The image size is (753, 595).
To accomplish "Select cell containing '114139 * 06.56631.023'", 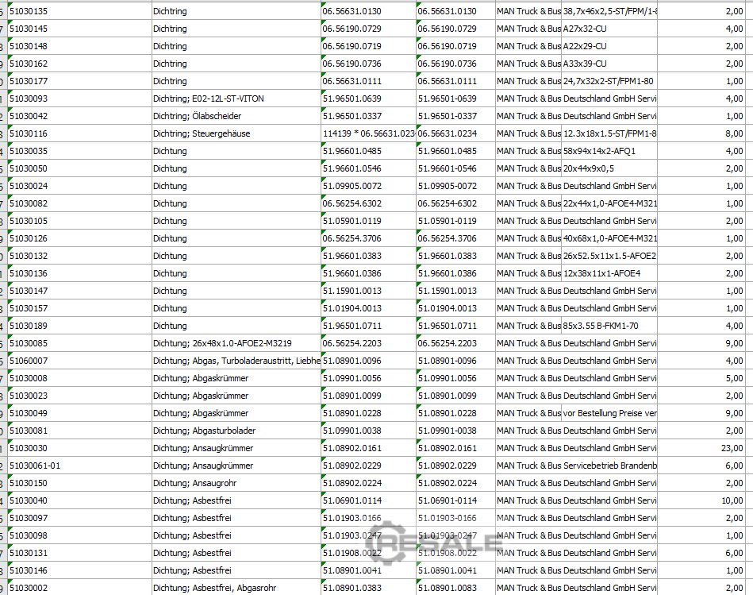I will tap(368, 133).
